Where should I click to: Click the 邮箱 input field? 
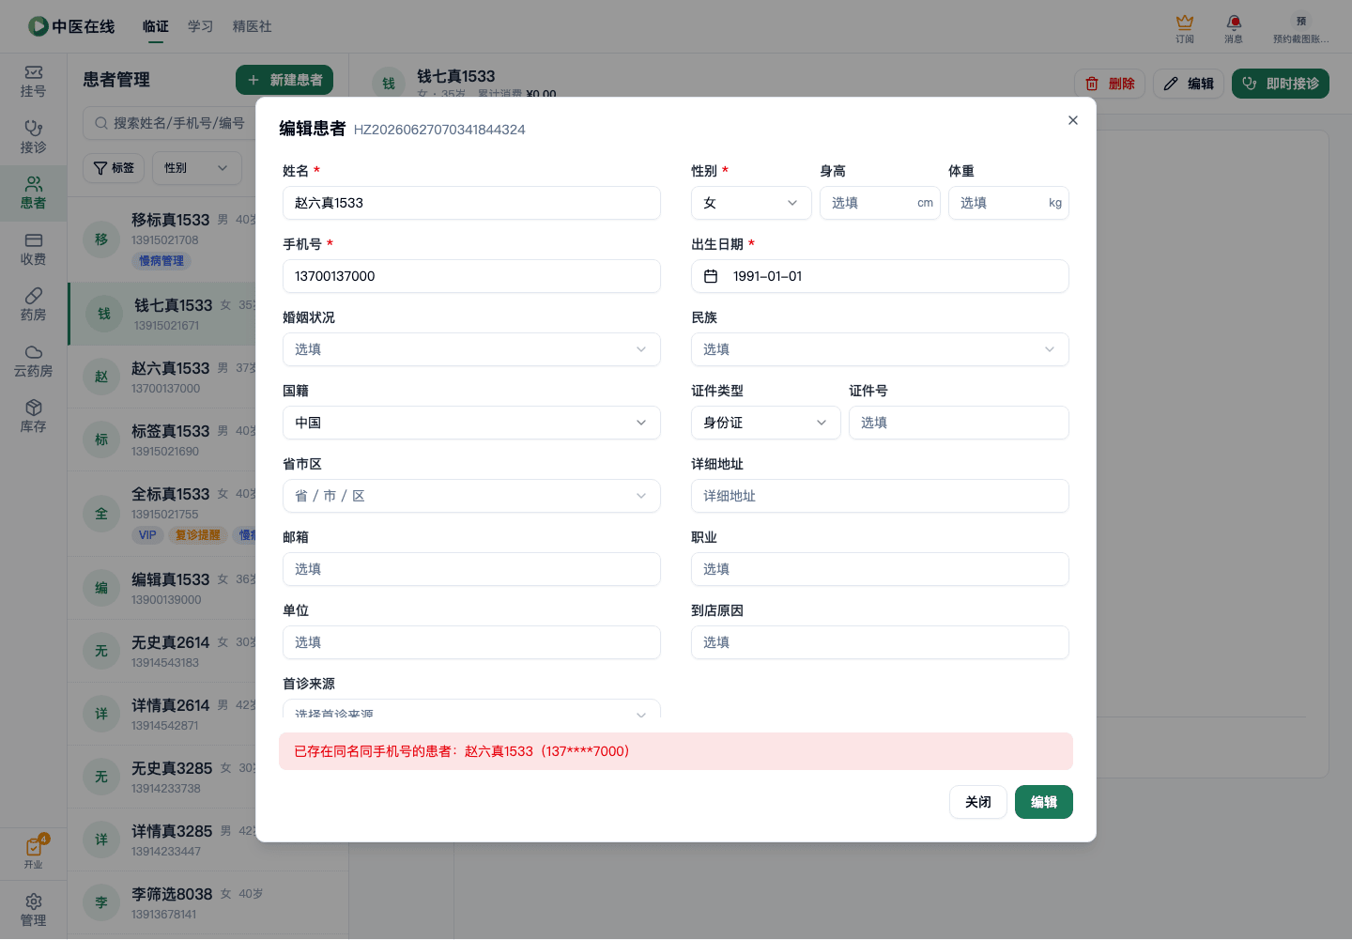(471, 569)
